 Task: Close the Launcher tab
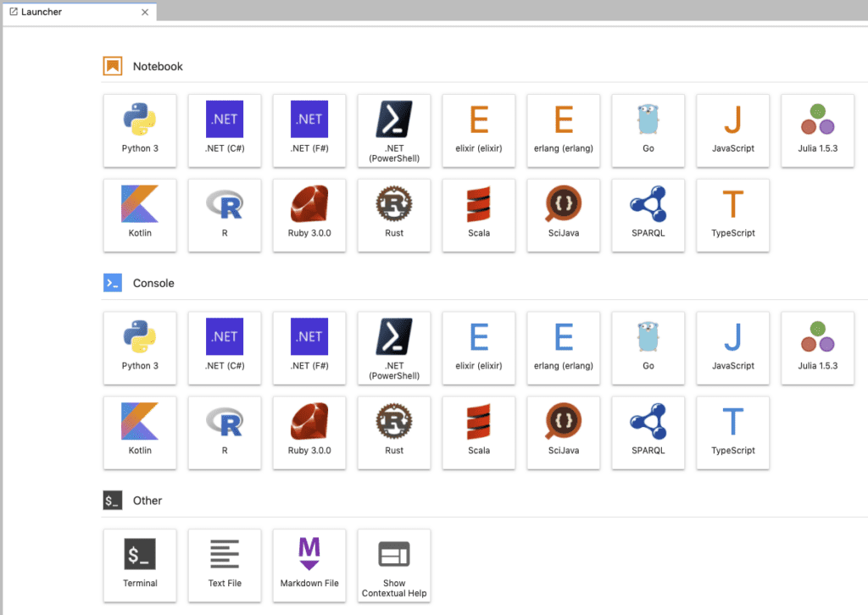[x=145, y=12]
